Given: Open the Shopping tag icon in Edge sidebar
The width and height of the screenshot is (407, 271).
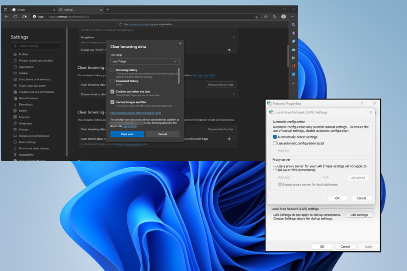Looking at the screenshot, I should 294,41.
